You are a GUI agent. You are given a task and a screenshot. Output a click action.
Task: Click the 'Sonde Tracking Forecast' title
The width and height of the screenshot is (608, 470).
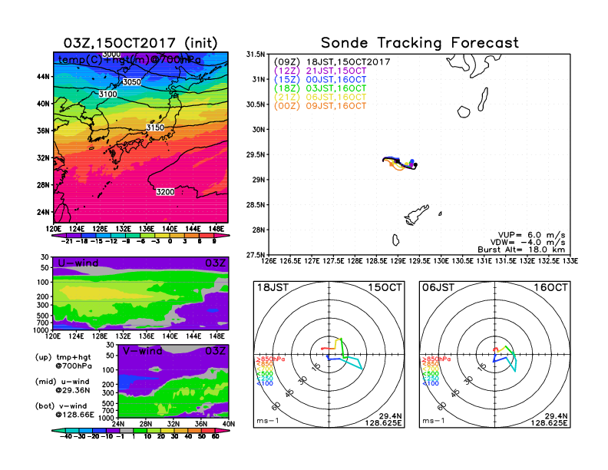point(420,42)
